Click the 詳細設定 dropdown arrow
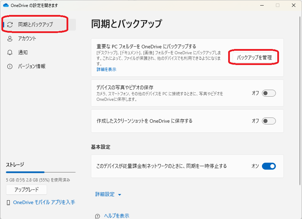The width and height of the screenshot is (302, 219). [119, 195]
